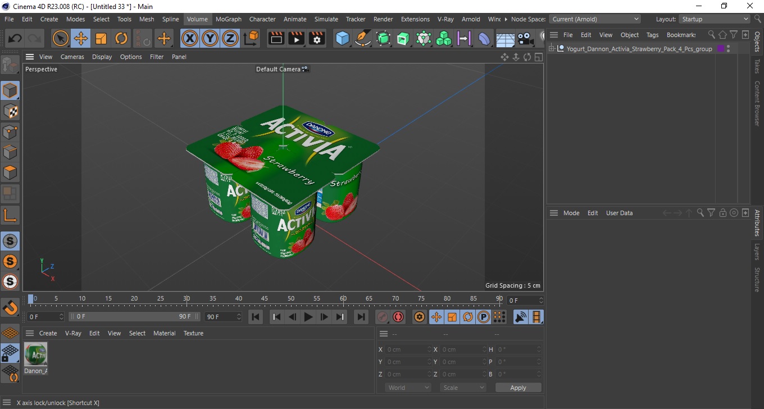Select the Scale tool in the top toolbar
The height and width of the screenshot is (409, 764).
click(x=101, y=38)
